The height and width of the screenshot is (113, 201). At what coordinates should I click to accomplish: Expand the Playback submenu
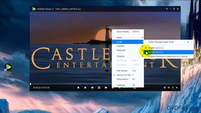coord(128,50)
